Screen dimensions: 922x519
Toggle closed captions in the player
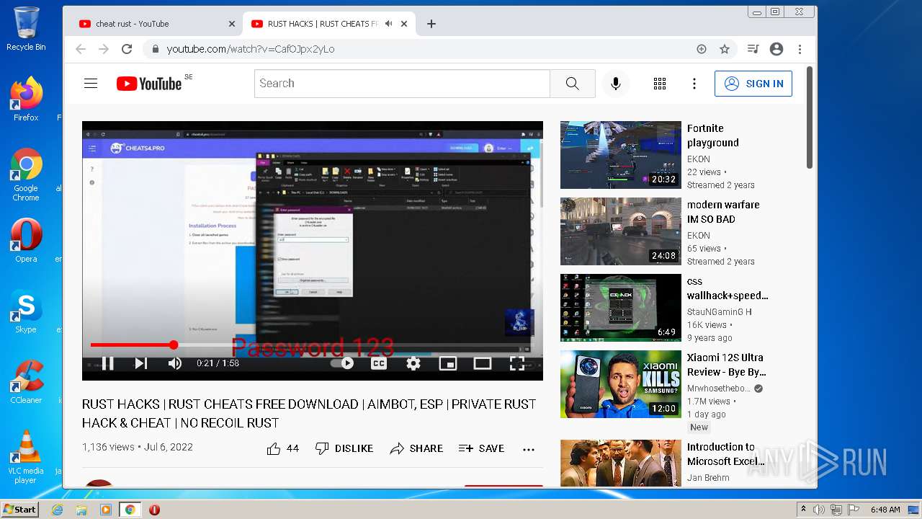coord(379,363)
